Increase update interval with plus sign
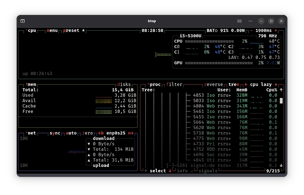The height and width of the screenshot is (195, 304). click(x=276, y=31)
